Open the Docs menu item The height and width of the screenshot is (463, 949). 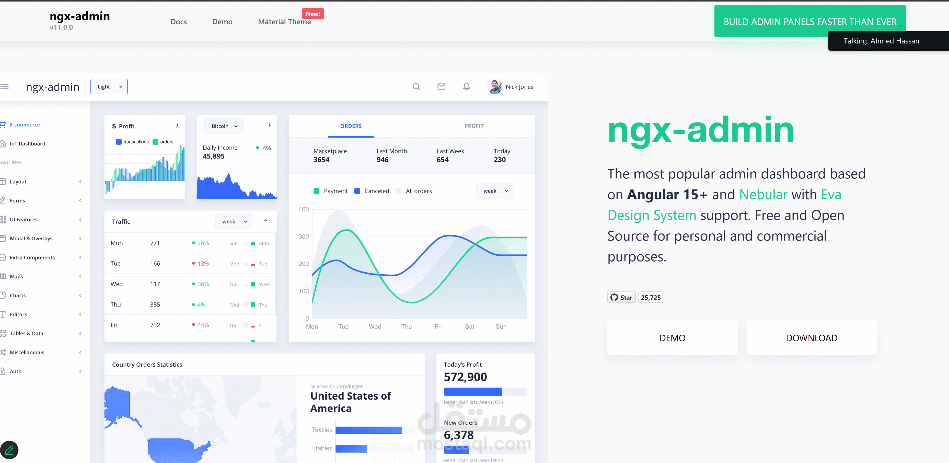point(178,21)
